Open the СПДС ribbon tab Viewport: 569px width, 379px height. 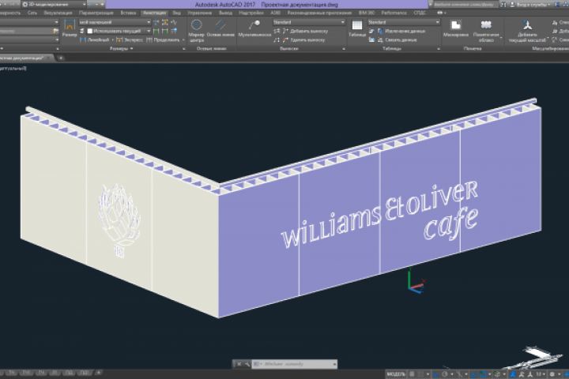(420, 13)
